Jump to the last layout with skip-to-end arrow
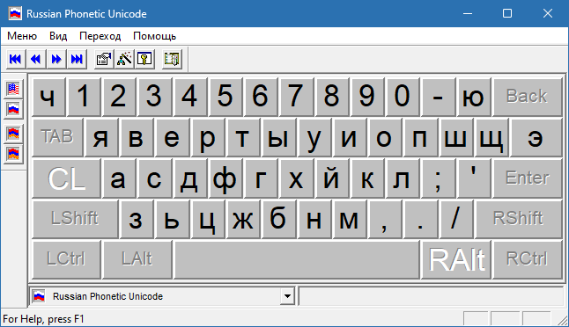The width and height of the screenshot is (569, 327). tap(77, 59)
